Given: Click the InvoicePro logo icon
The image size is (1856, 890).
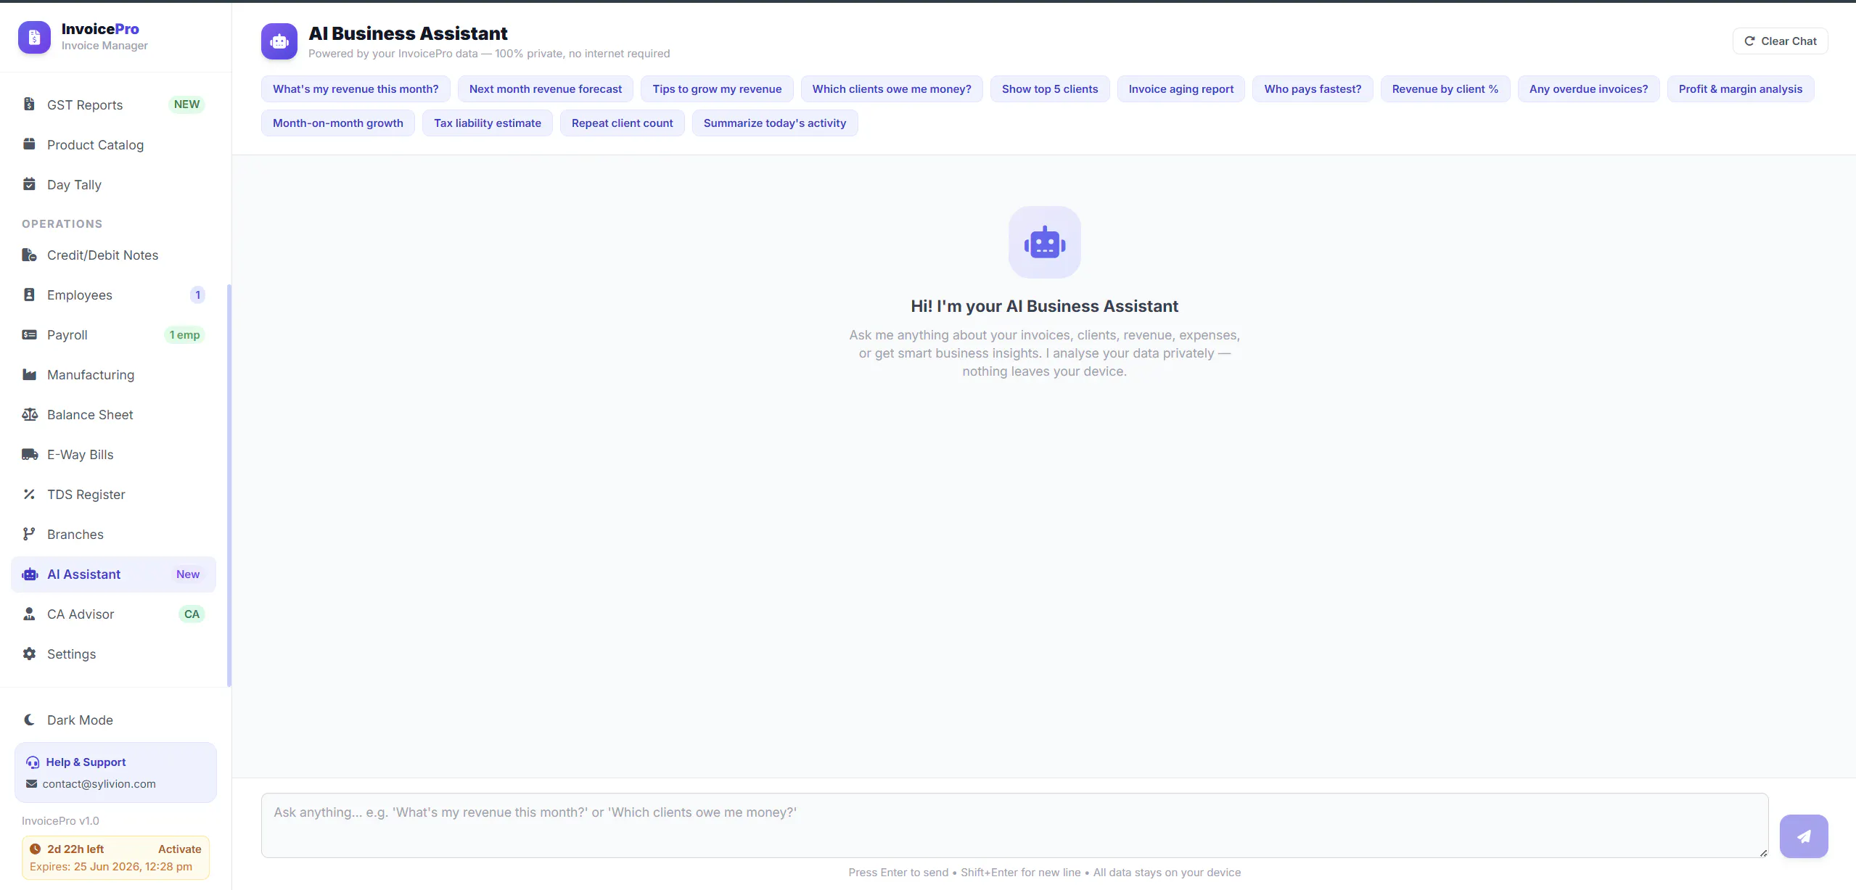Looking at the screenshot, I should click(34, 37).
